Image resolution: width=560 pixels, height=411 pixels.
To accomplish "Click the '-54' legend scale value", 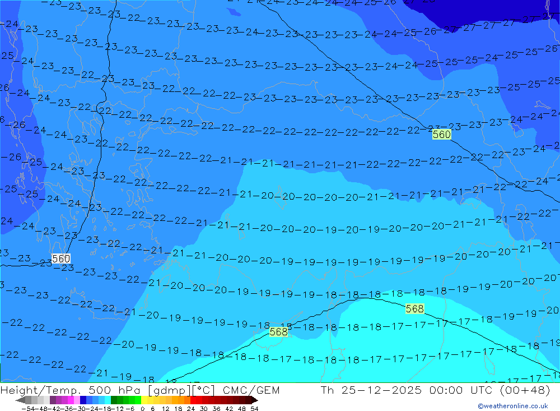I will point(28,409).
